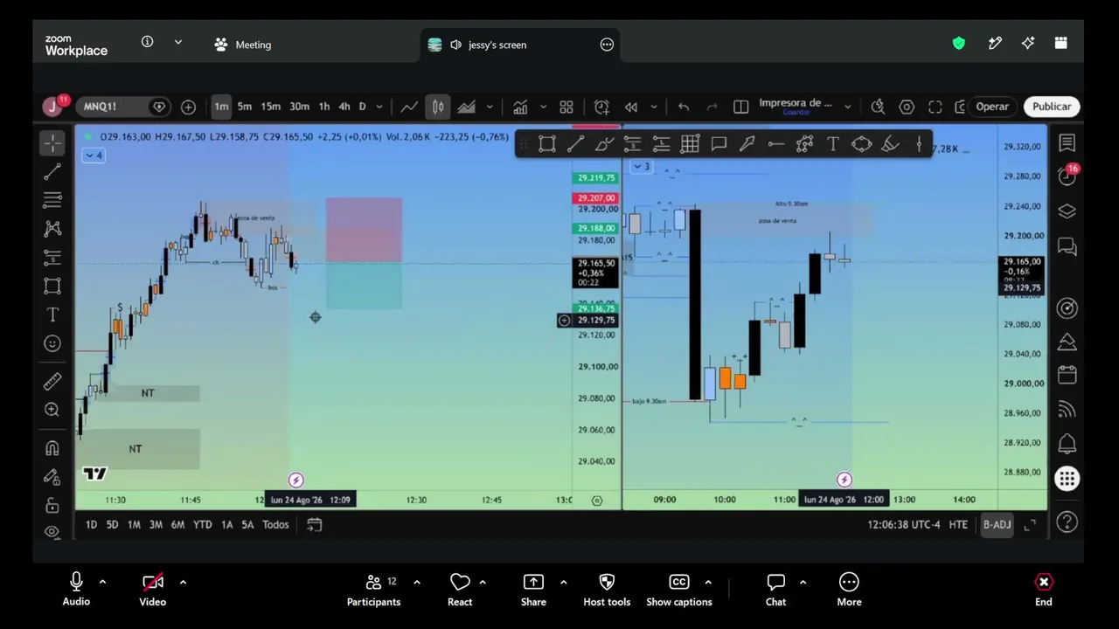Screen dimensions: 1119x629
Task: Select the 4h timeframe
Action: coord(344,107)
